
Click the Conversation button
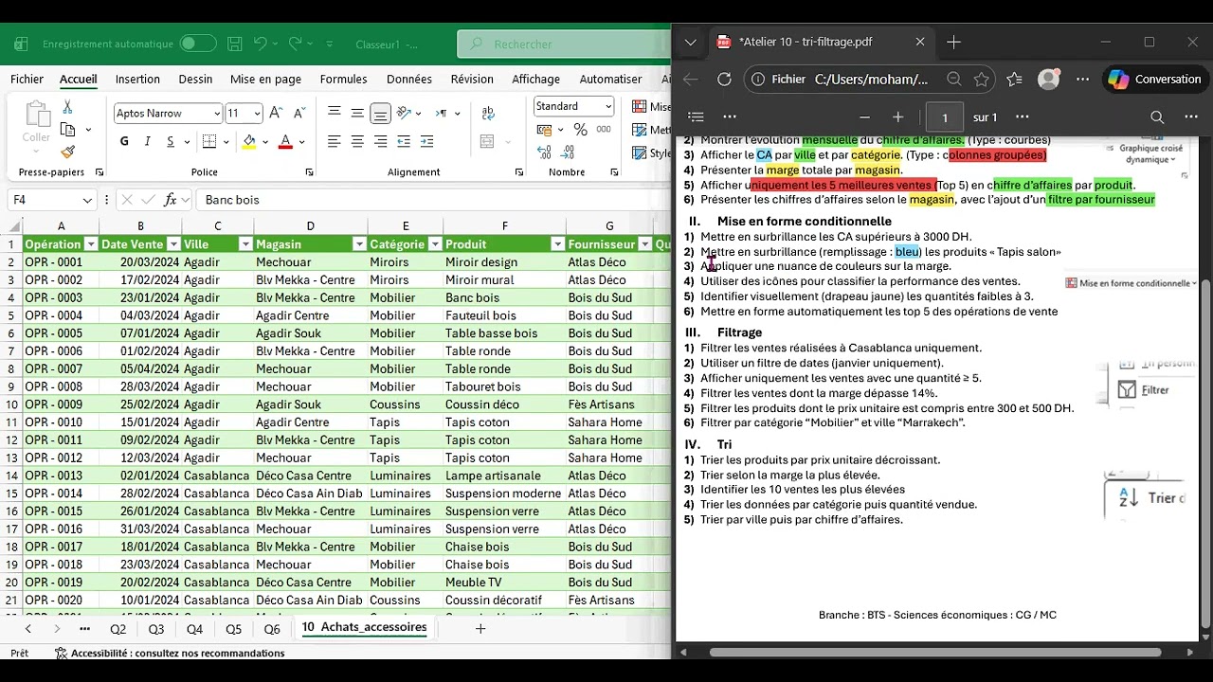coord(1153,80)
